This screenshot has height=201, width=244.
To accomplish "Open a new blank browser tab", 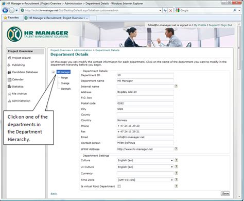I will tap(93, 18).
